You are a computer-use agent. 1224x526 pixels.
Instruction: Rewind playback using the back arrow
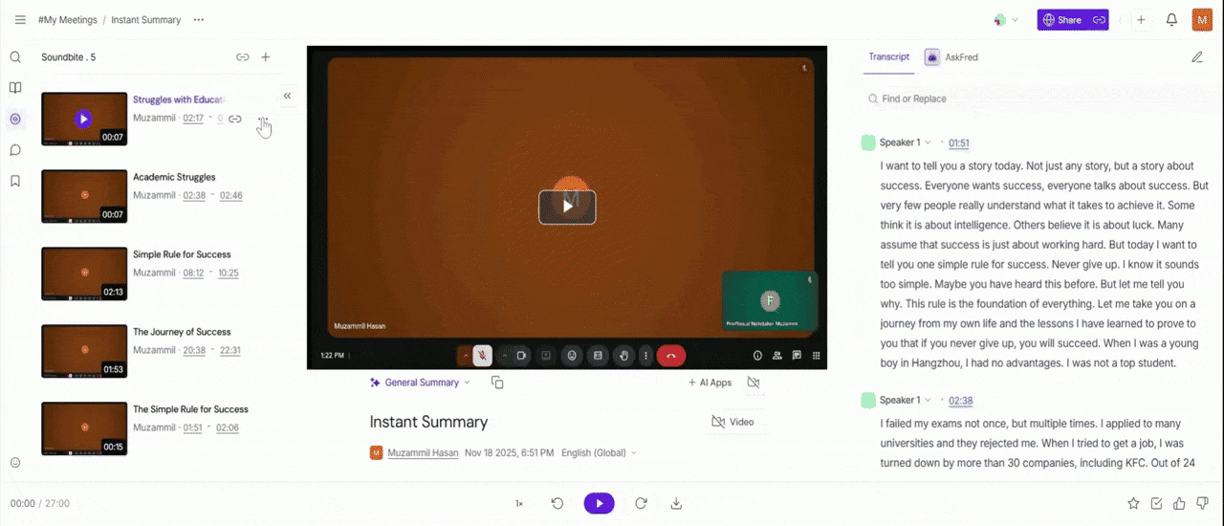(x=557, y=503)
